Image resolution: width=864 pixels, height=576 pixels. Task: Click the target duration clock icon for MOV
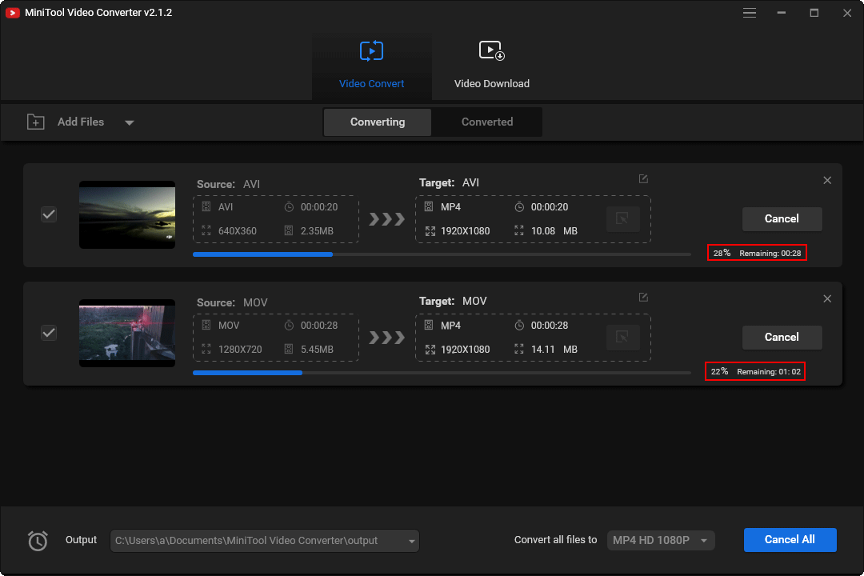click(519, 326)
